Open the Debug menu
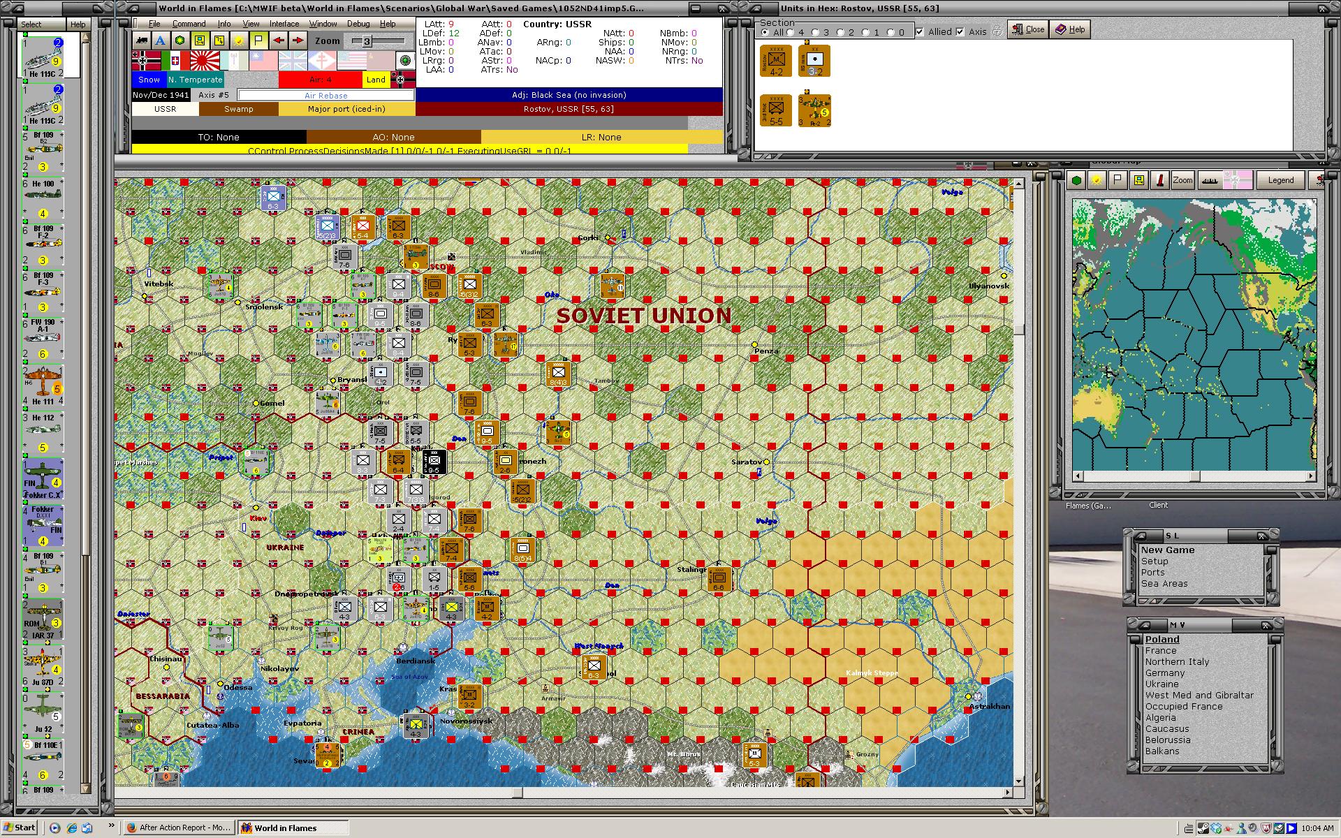Viewport: 1341px width, 838px height. point(358,24)
